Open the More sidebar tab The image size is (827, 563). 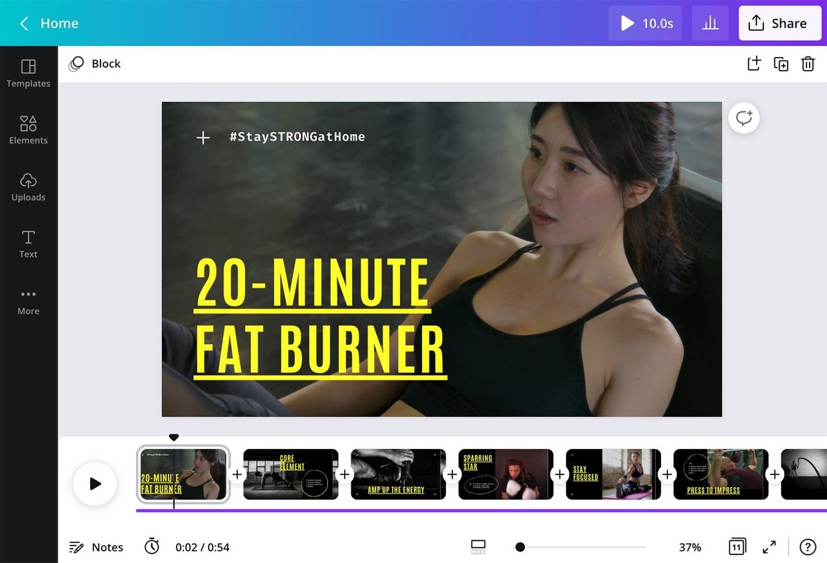[x=29, y=301]
